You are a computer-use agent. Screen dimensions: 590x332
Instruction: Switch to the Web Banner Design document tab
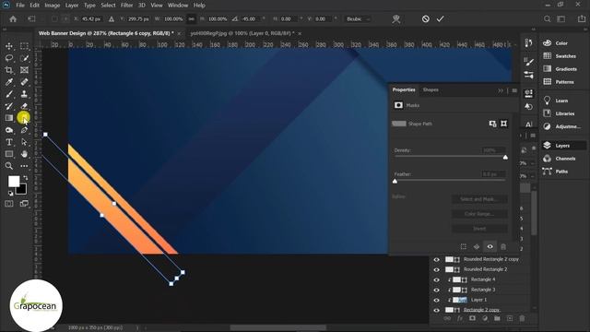pos(106,33)
